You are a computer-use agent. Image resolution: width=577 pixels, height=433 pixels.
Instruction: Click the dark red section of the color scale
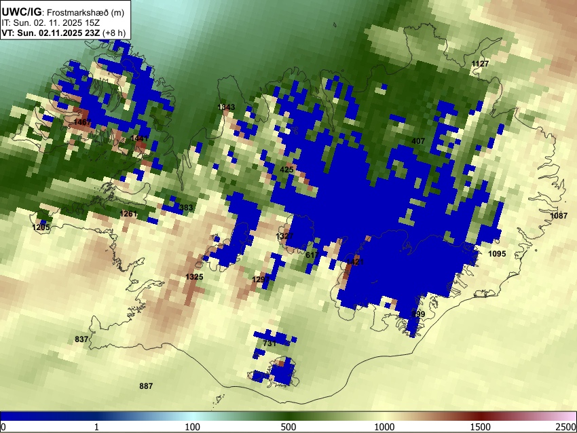point(481,416)
